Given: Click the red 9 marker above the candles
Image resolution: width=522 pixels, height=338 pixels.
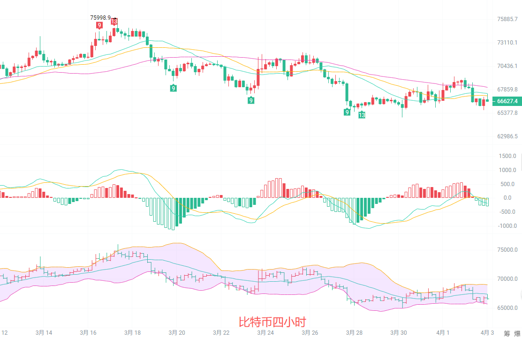Looking at the screenshot, I should [99, 25].
